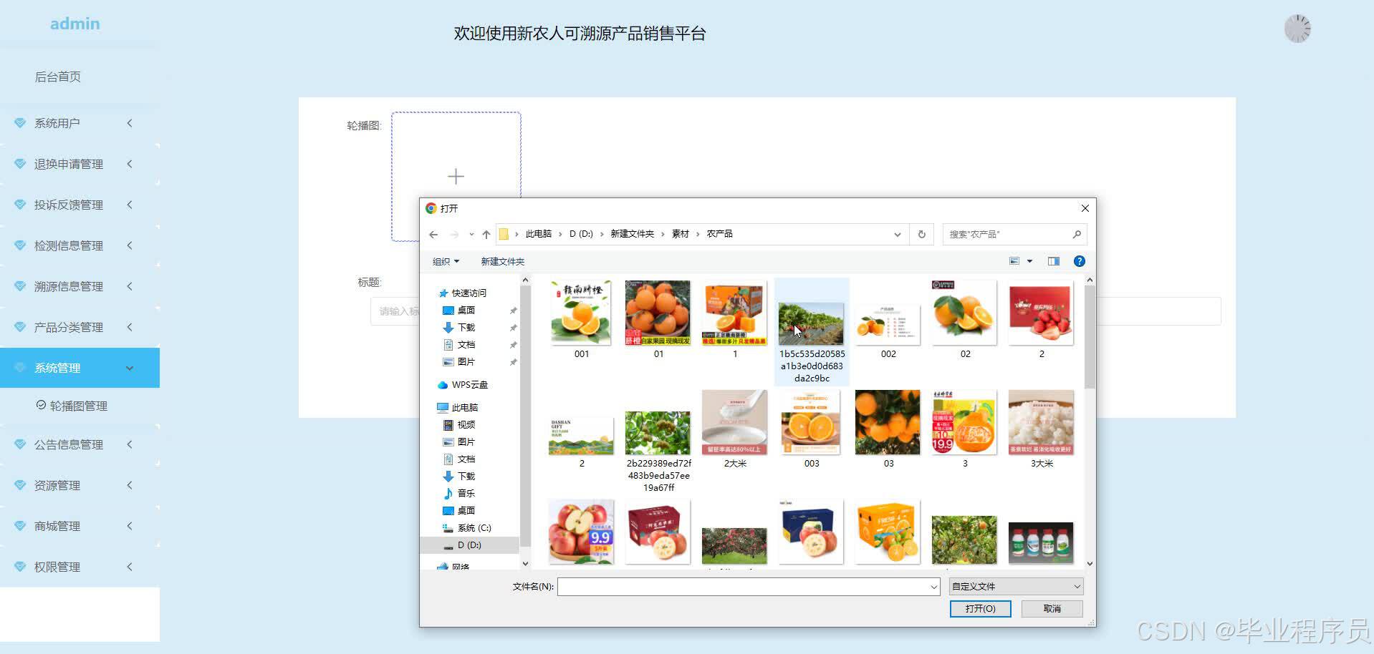Unpin 下载 from Quick access
The width and height of the screenshot is (1374, 654).
pyautogui.click(x=513, y=327)
